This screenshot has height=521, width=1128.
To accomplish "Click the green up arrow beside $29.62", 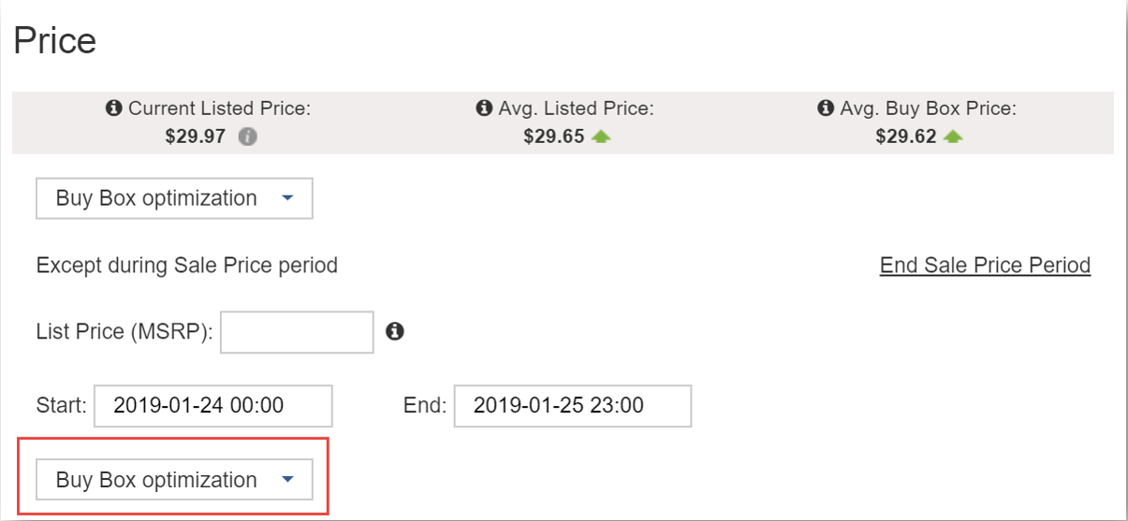I will click(953, 137).
